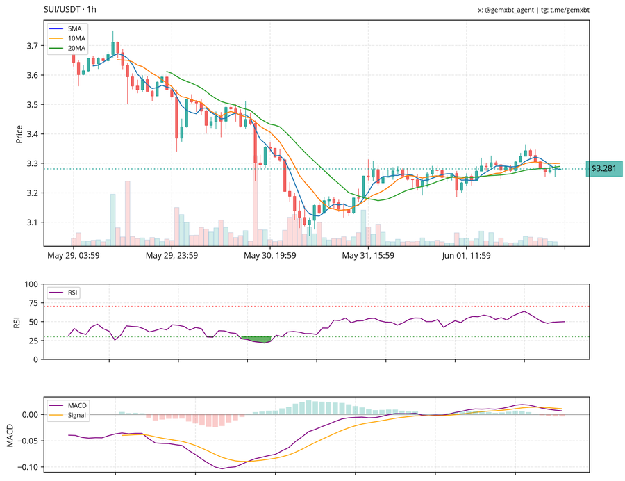625x481 pixels.
Task: Click the 3.6 price axis tick
Action: pyautogui.click(x=33, y=75)
